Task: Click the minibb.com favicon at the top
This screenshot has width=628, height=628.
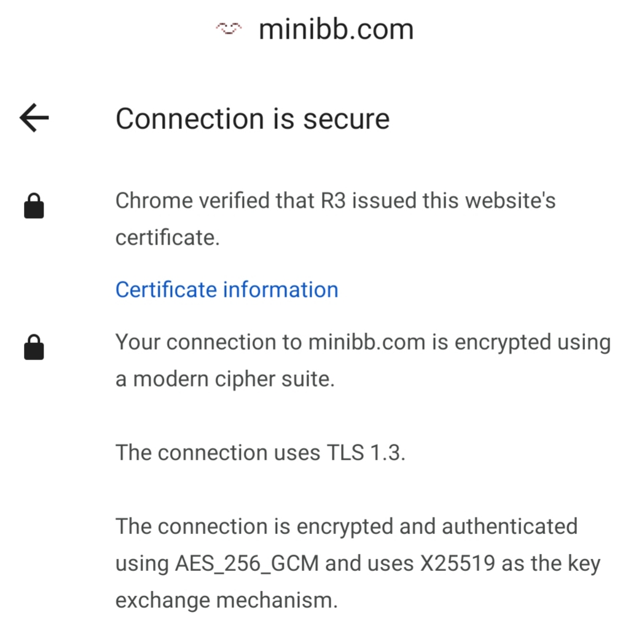Action: 229,29
